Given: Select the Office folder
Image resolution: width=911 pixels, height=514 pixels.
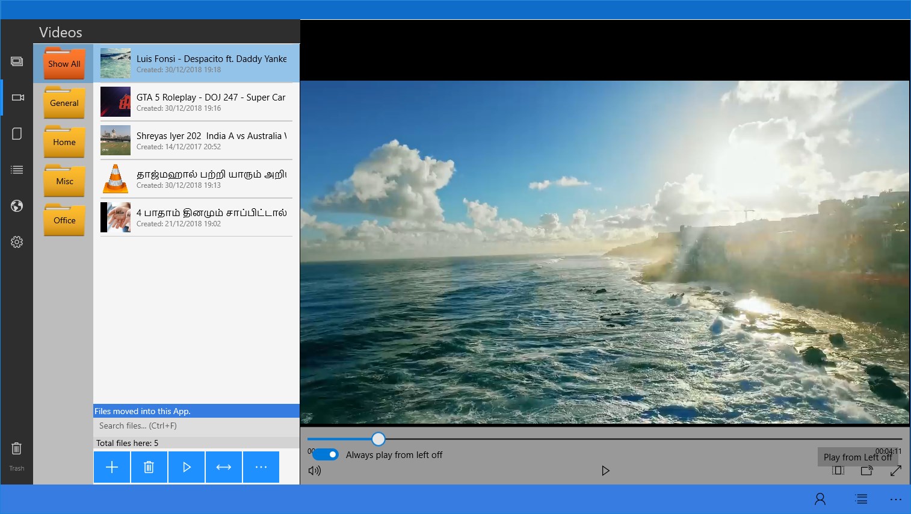Looking at the screenshot, I should pyautogui.click(x=64, y=220).
